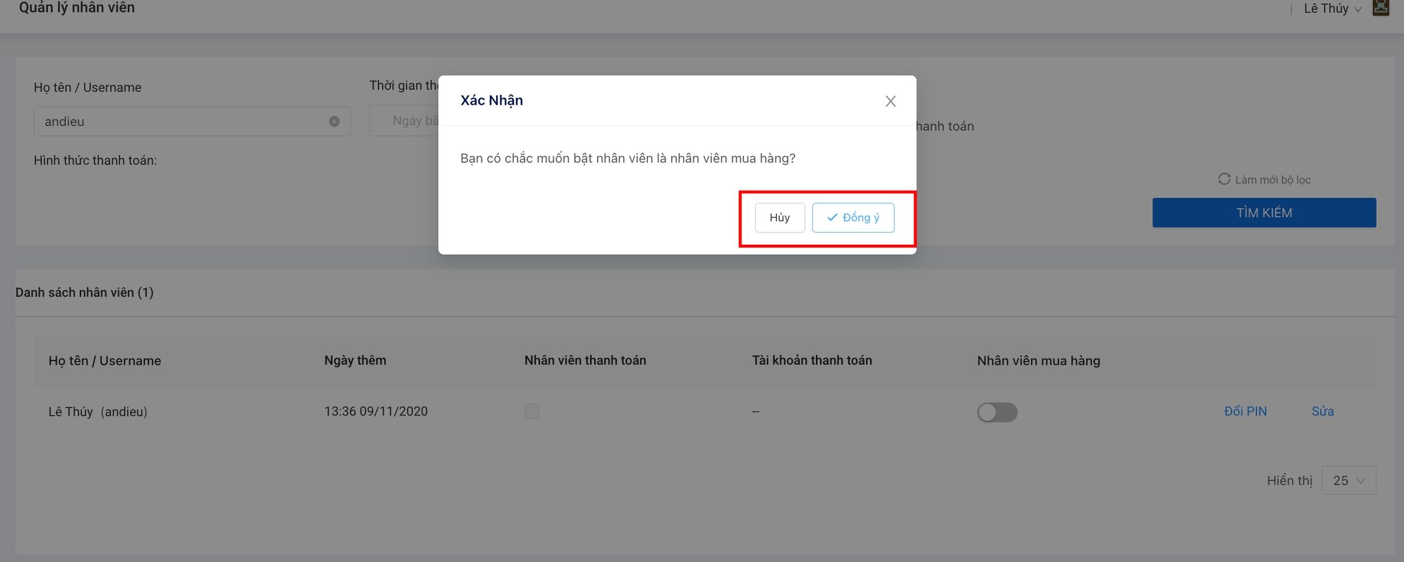This screenshot has height=562, width=1404.
Task: Select the Lê Thúy (andieu) employee row
Action: tap(98, 412)
